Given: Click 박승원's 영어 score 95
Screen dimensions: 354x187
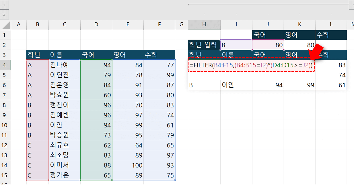Looking at the screenshot, I should (128, 135).
